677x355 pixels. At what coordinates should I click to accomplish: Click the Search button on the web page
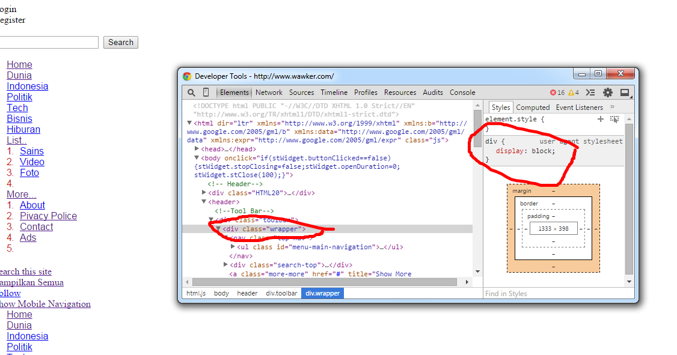click(120, 42)
